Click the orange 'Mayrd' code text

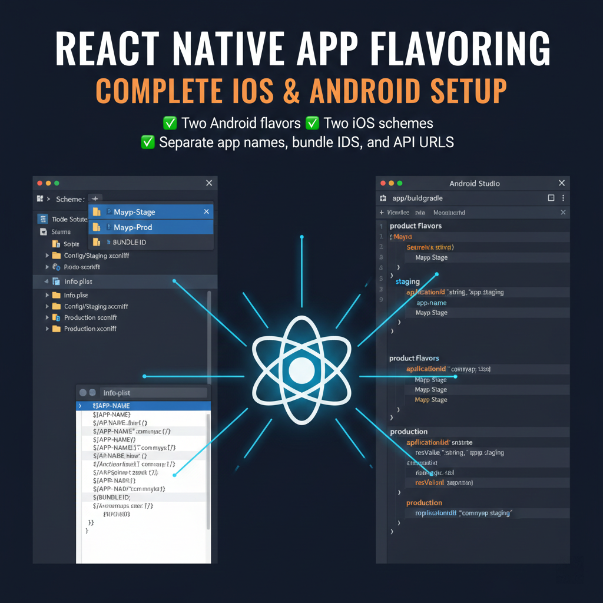[403, 237]
